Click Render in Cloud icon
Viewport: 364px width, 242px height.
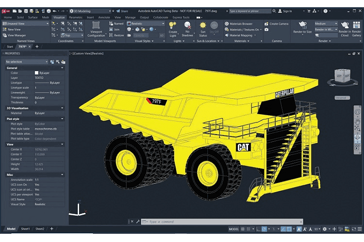tap(345, 25)
